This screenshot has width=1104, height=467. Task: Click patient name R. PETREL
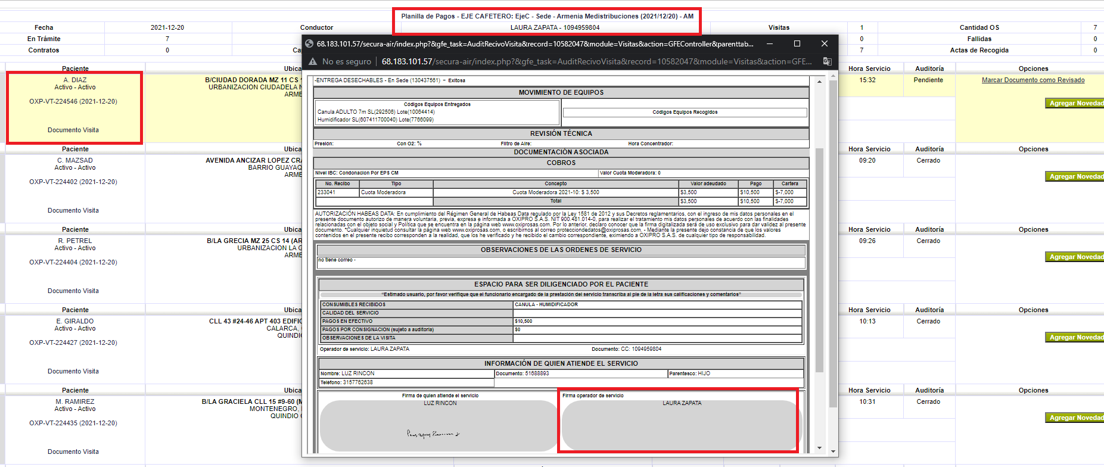click(x=75, y=241)
